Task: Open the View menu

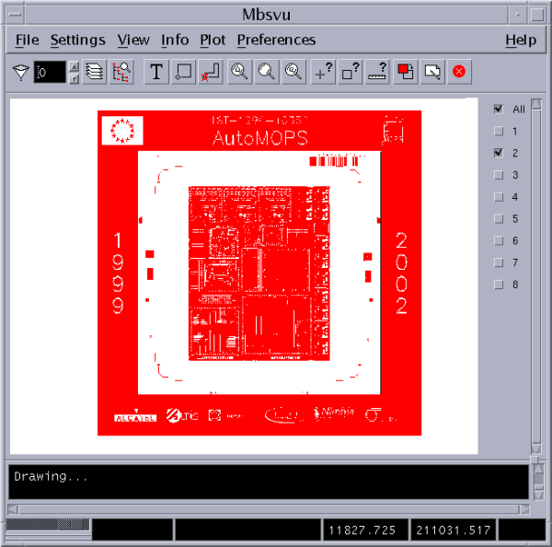Action: [133, 40]
